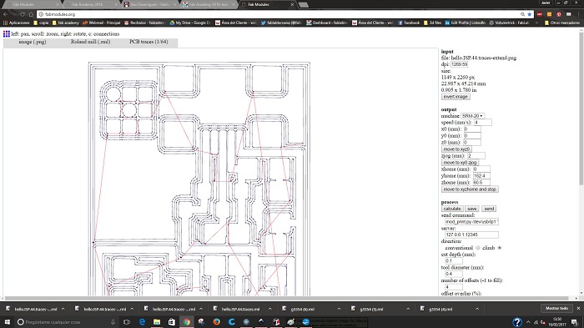584x328 pixels.
Task: Click the calculate button
Action: (x=452, y=209)
